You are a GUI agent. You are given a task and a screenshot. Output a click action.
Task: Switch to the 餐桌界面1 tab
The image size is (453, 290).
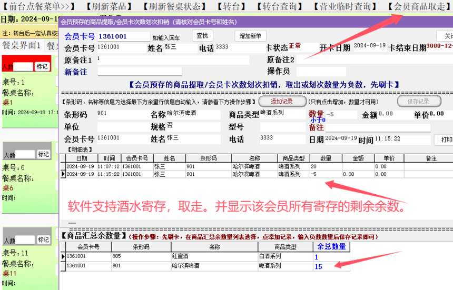tap(22, 46)
